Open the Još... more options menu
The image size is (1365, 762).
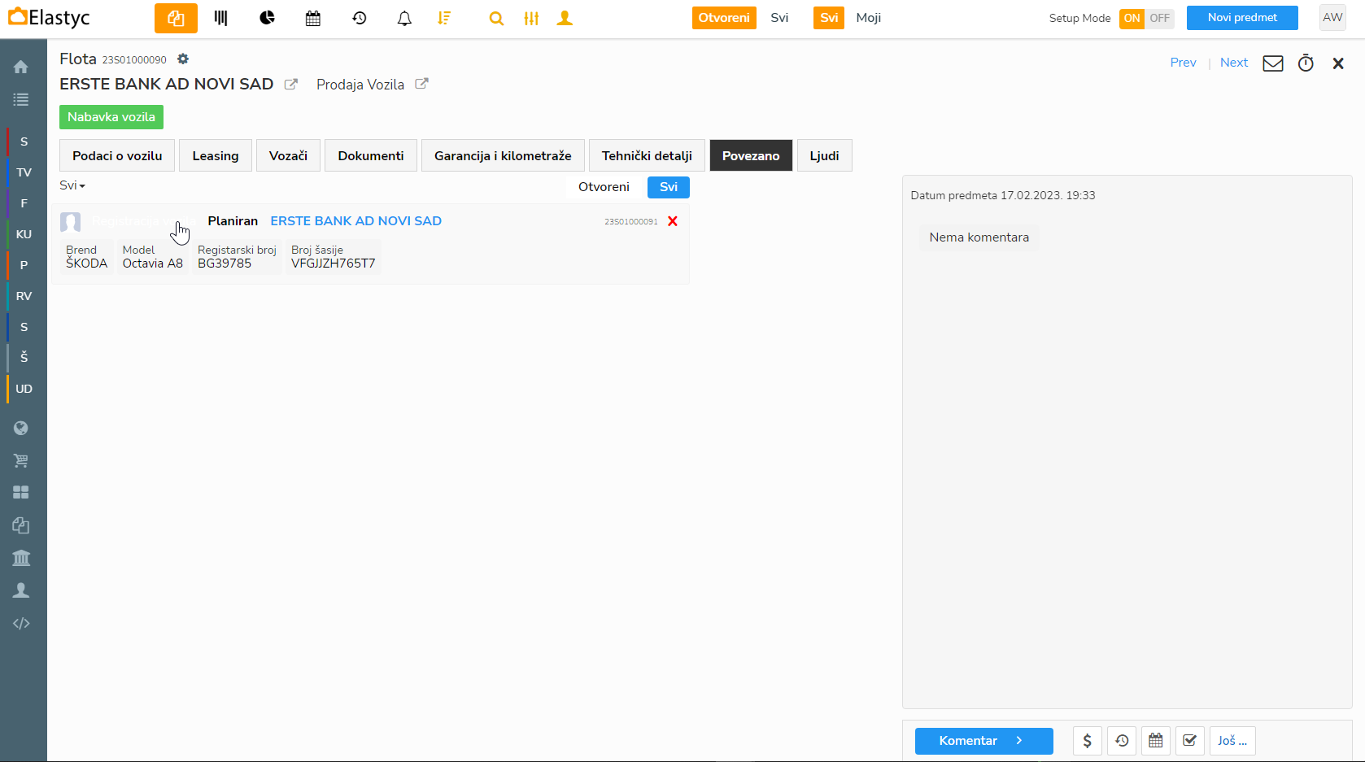pyautogui.click(x=1232, y=741)
